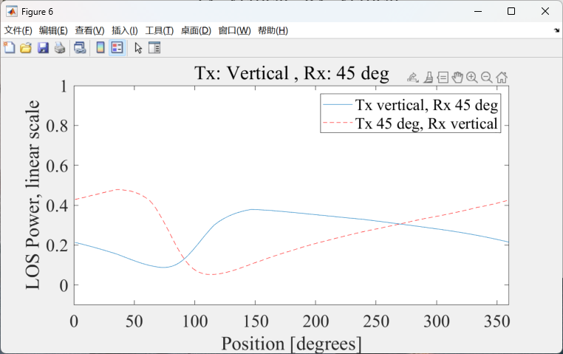Close the Figure 6 window
Image resolution: width=563 pixels, height=354 pixels.
pos(545,12)
